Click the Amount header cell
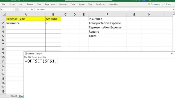The image size is (175, 98). [53, 19]
